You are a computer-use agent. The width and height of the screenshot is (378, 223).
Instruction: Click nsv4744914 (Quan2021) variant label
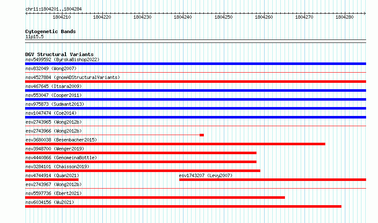(52, 175)
